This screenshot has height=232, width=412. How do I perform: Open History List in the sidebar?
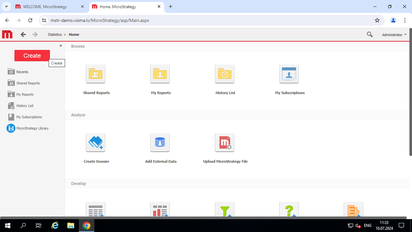21,106
